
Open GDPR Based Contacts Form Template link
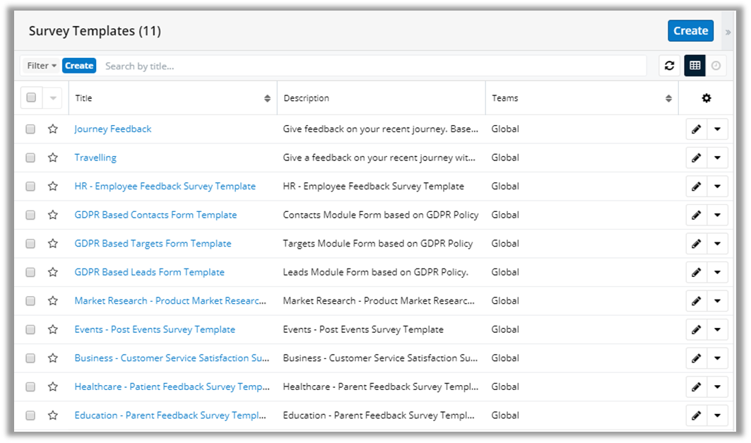tap(155, 215)
